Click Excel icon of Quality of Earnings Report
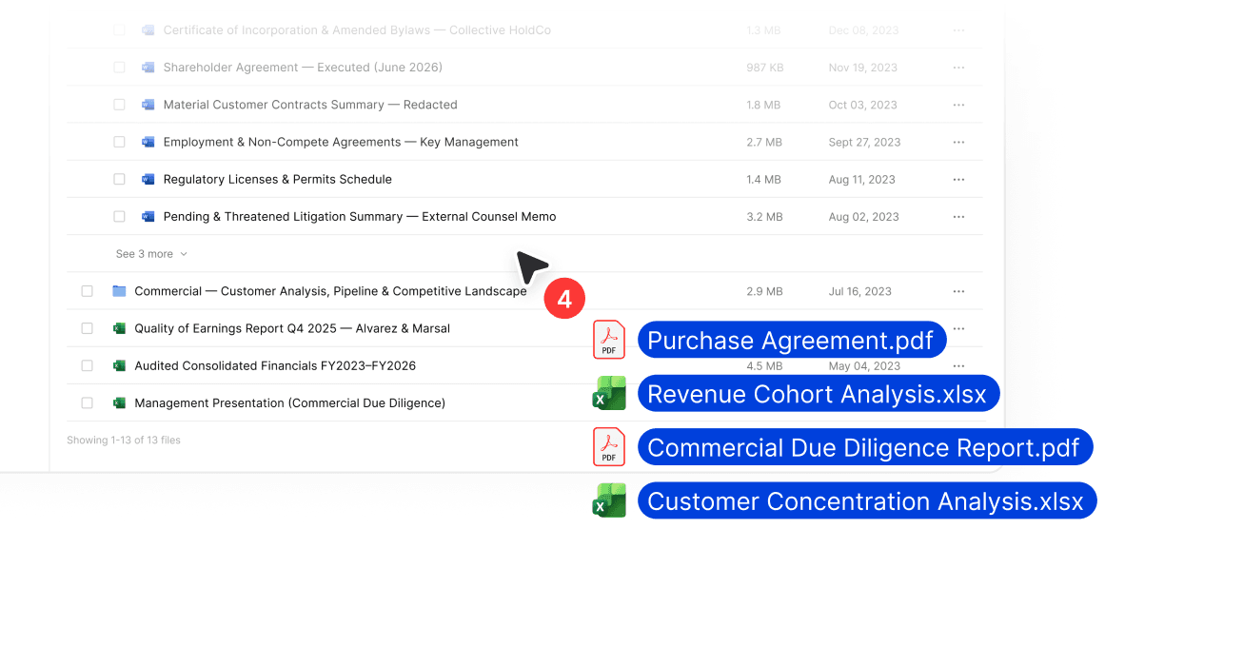Screen dimensions: 1243x647 (119, 328)
